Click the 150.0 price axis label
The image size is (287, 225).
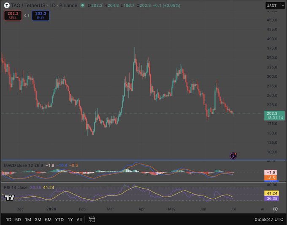[272, 133]
